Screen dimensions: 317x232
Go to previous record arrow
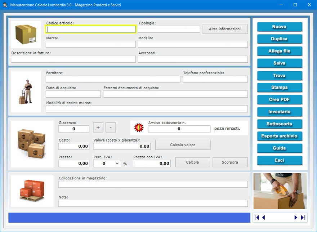point(264,218)
